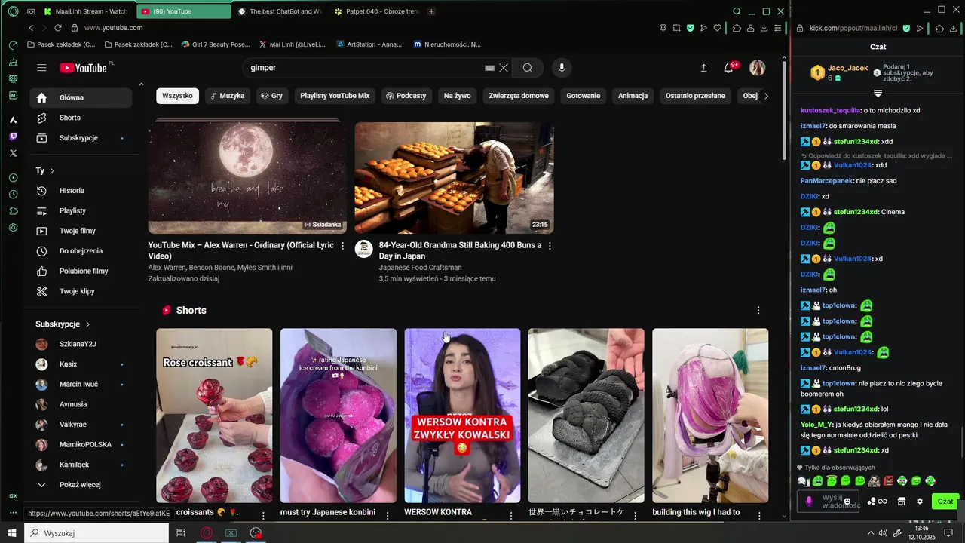Clear the search text with the X icon
Screen dimensions: 965x543
pos(504,68)
